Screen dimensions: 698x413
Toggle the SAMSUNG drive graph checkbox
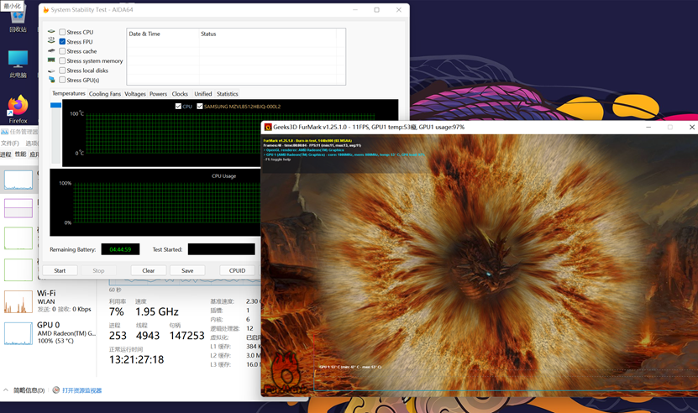200,107
